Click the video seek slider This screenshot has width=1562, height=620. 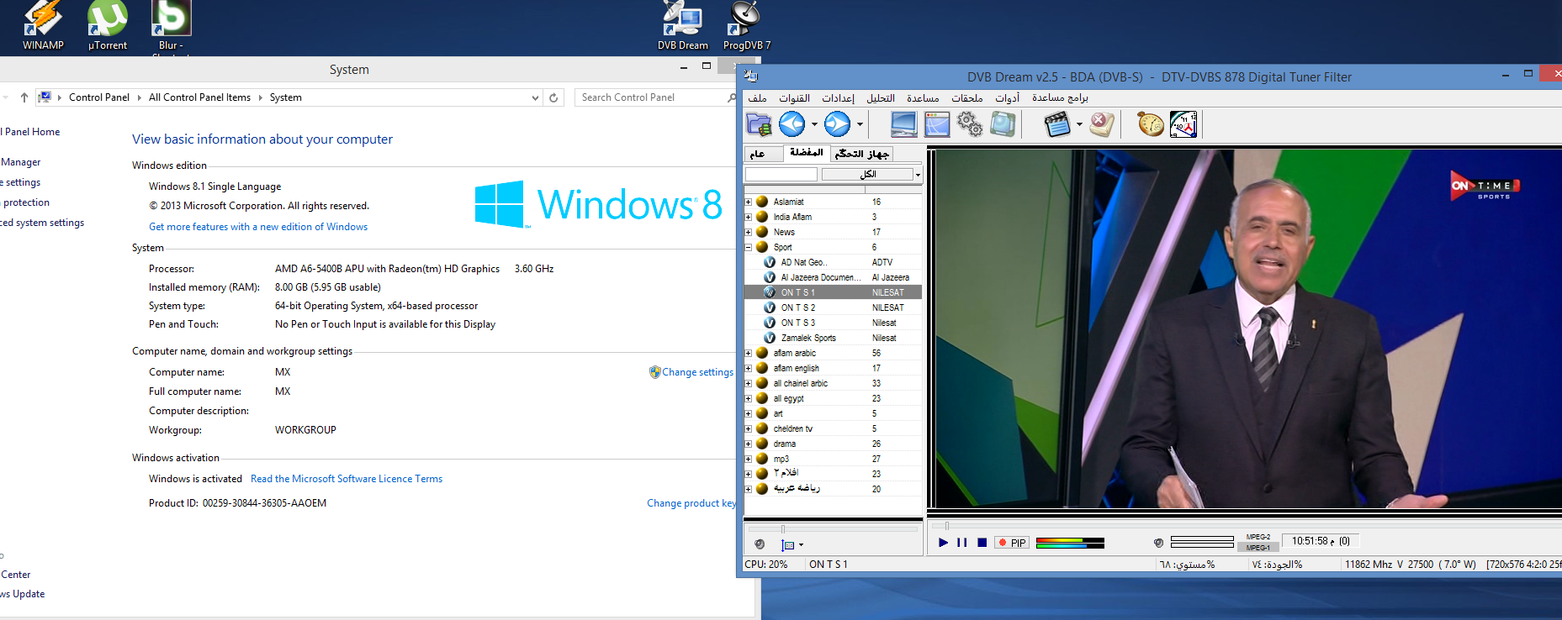click(1245, 526)
